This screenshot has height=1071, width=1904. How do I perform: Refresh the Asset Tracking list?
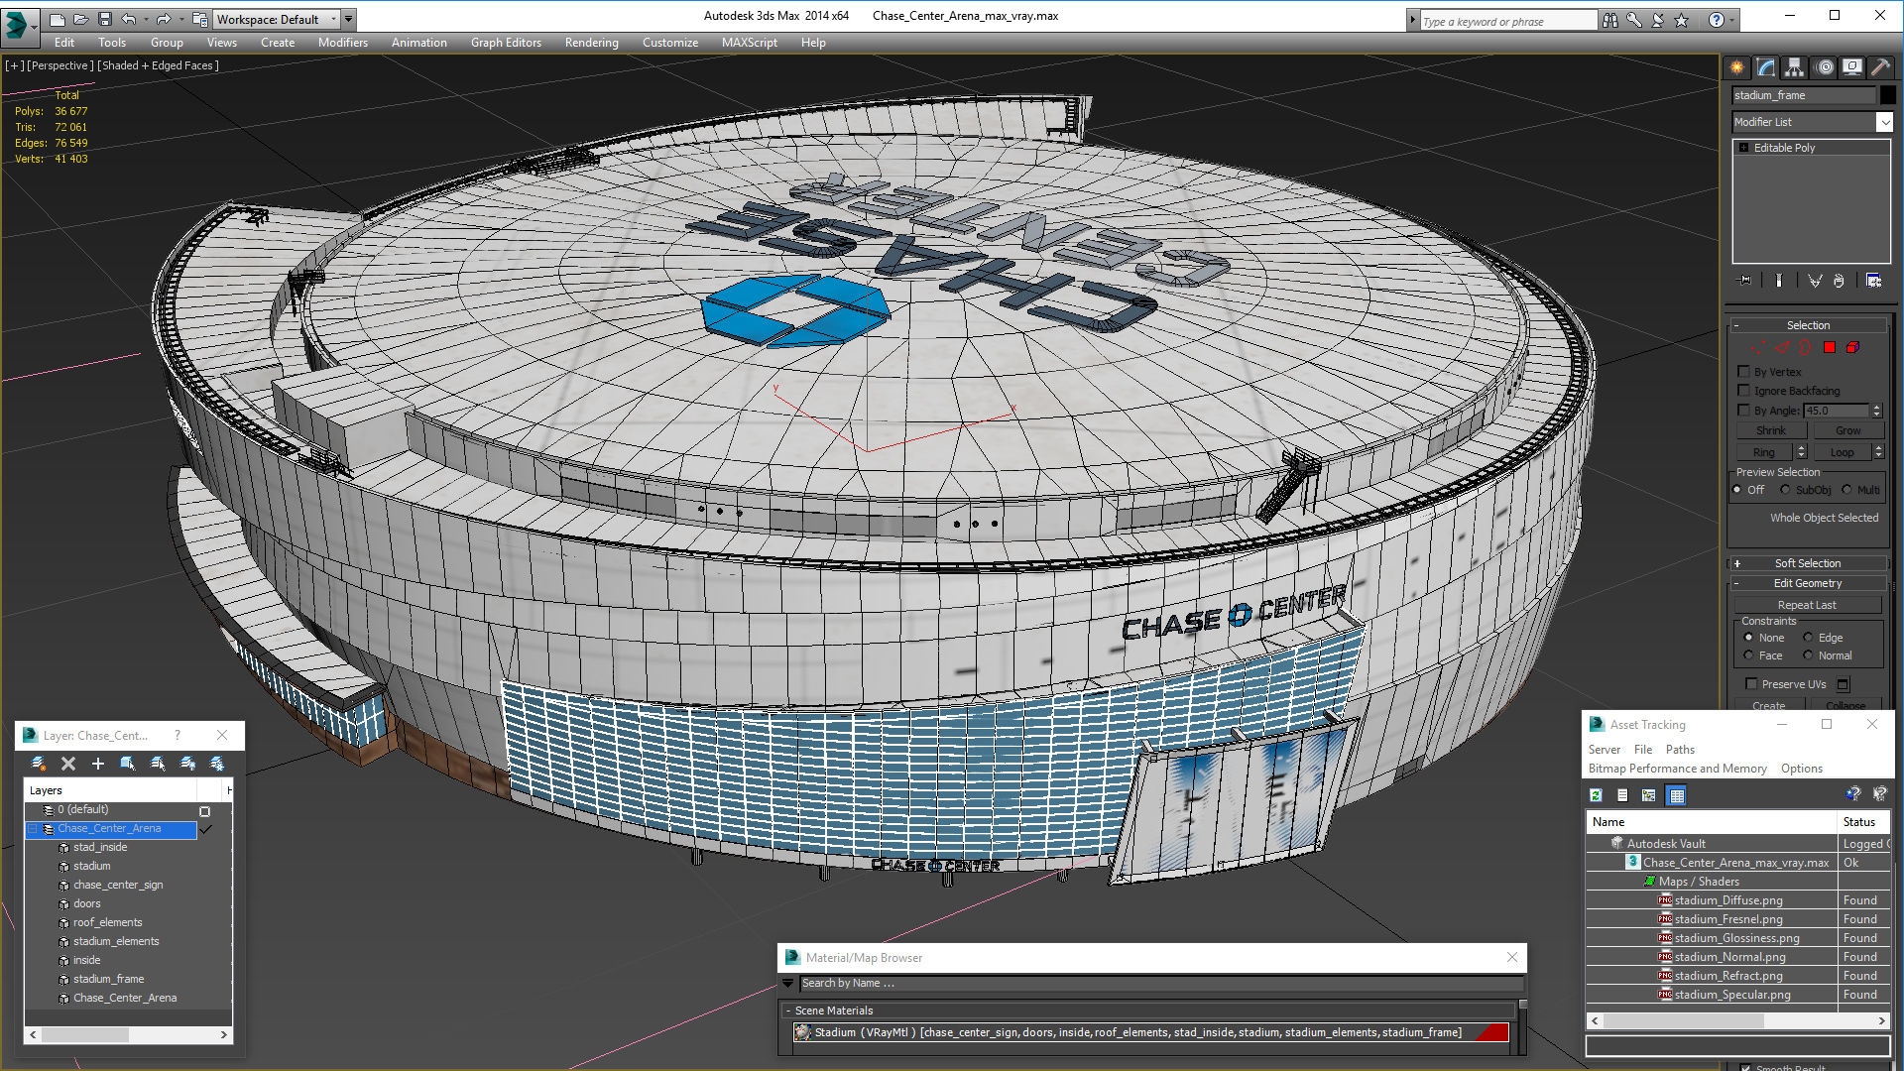pos(1596,795)
